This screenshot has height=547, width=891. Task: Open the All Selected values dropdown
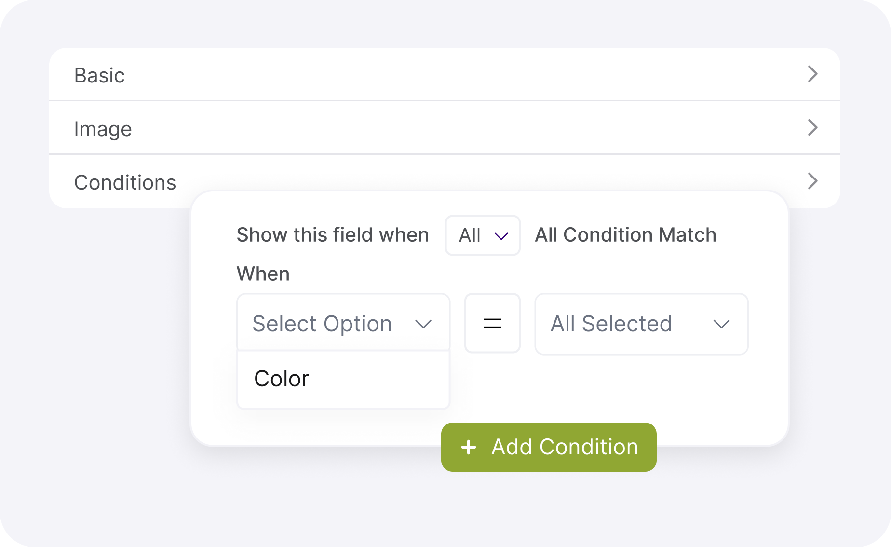pyautogui.click(x=641, y=324)
